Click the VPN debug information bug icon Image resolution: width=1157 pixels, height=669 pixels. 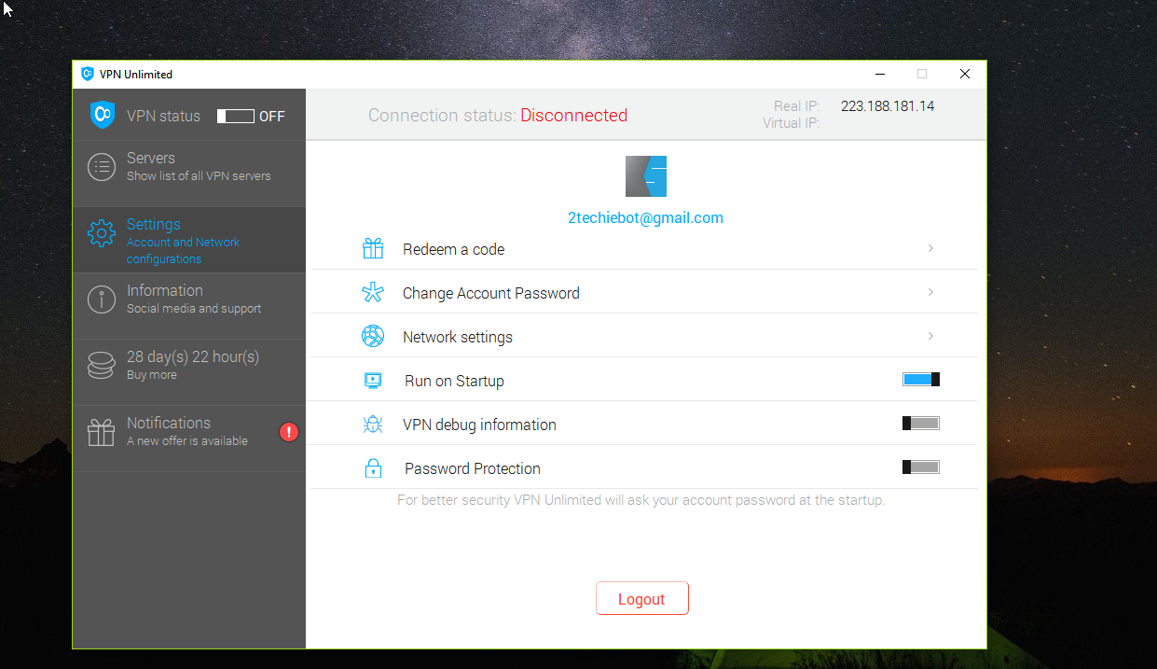point(373,425)
